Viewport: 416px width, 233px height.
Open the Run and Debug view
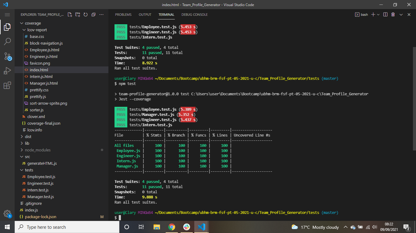click(x=7, y=71)
